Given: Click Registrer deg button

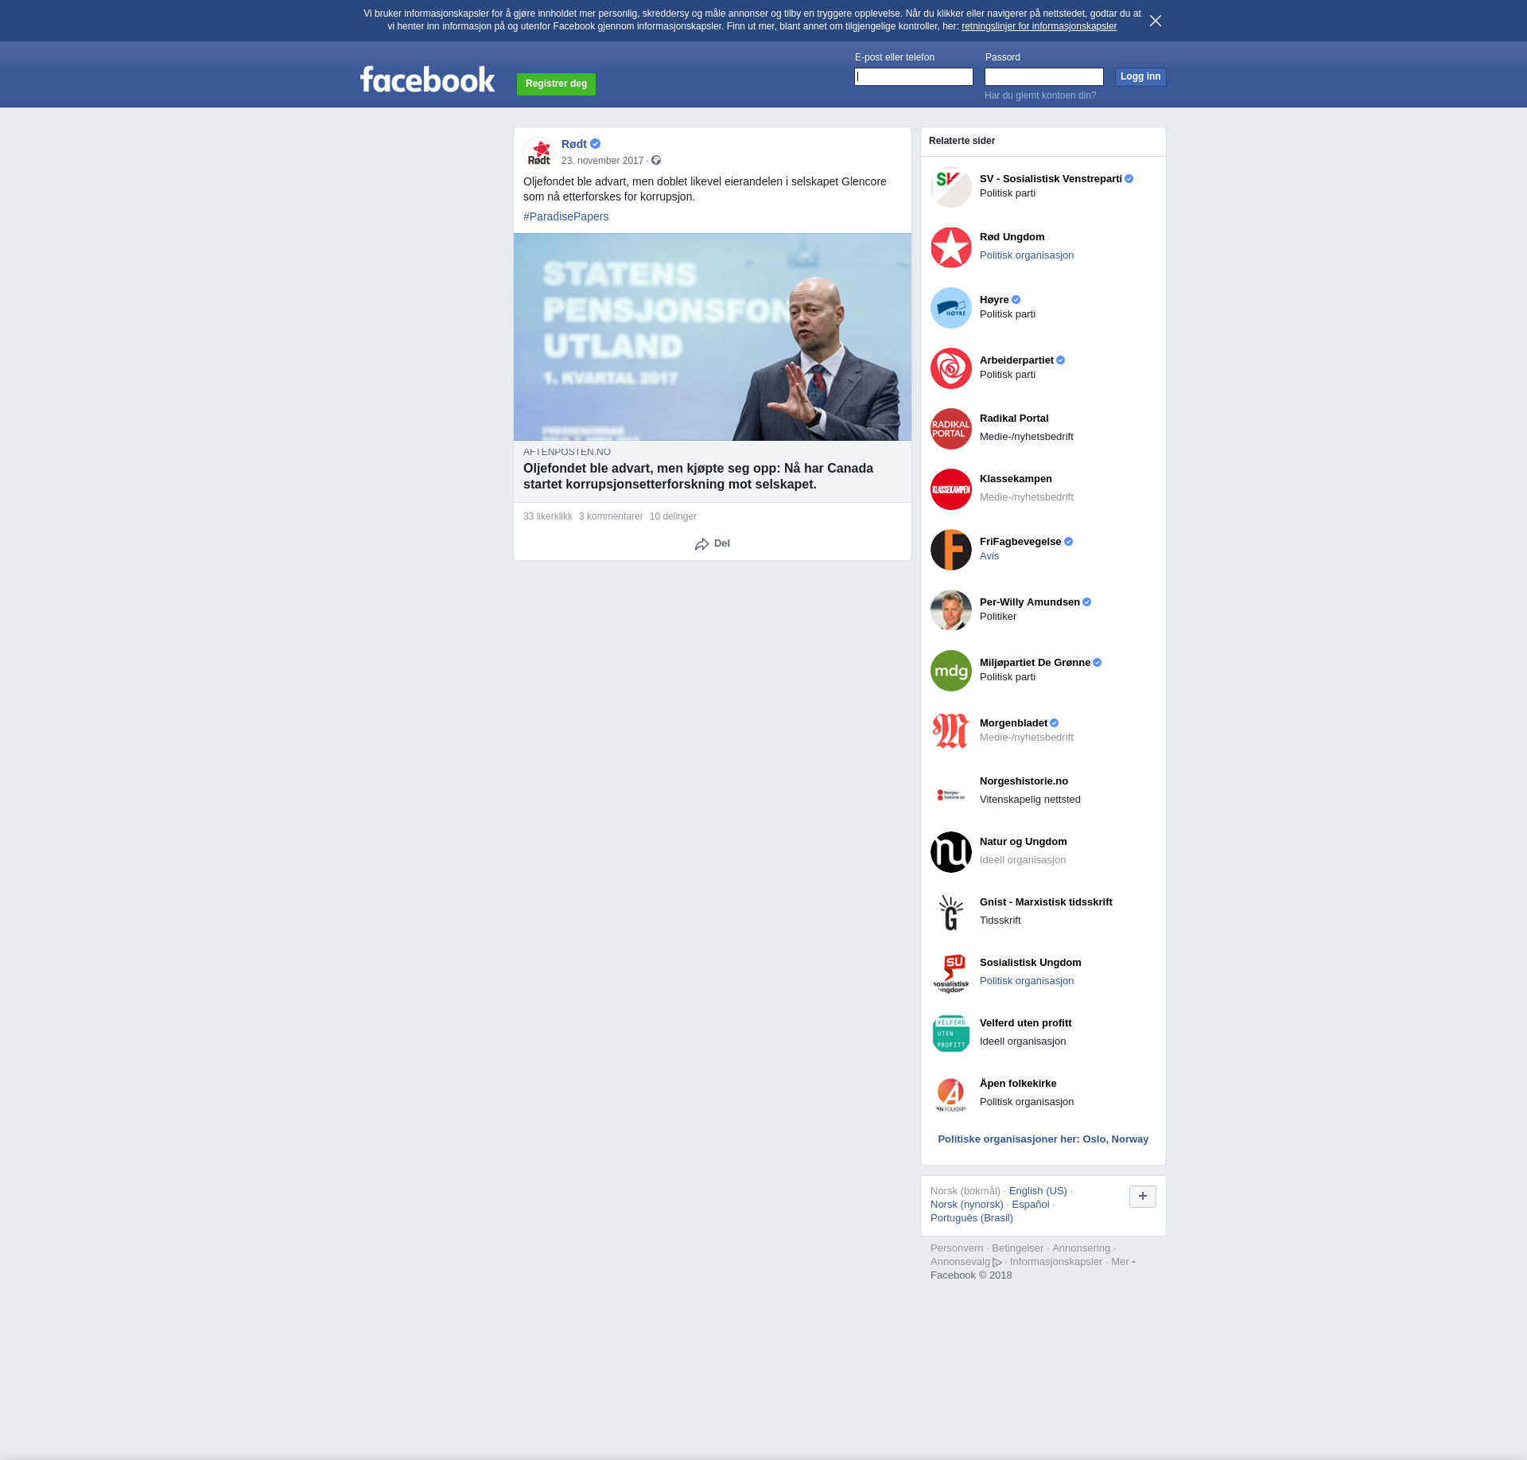Looking at the screenshot, I should coord(556,84).
